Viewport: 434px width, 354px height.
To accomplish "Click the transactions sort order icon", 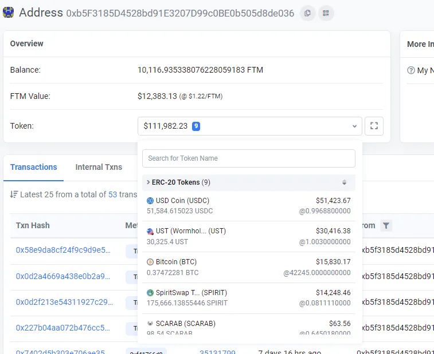I will click(x=14, y=194).
